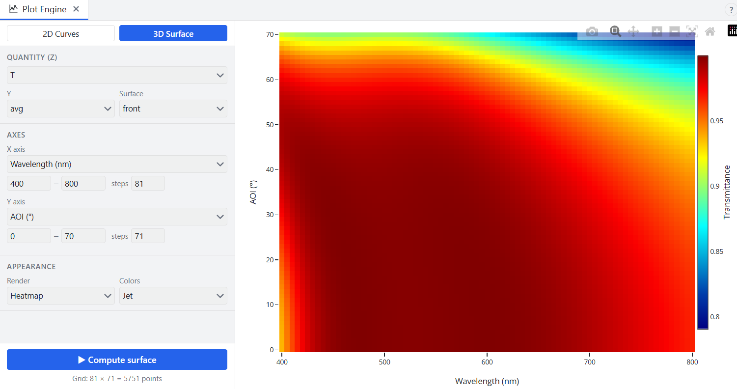The image size is (737, 389).
Task: Open the X axis Wavelength (nm) dropdown
Action: pyautogui.click(x=117, y=164)
